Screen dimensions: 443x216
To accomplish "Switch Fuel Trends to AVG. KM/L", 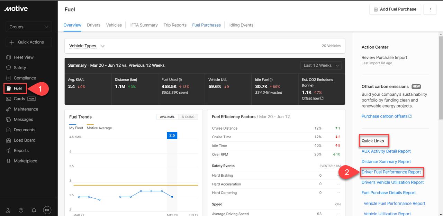I will (167, 117).
